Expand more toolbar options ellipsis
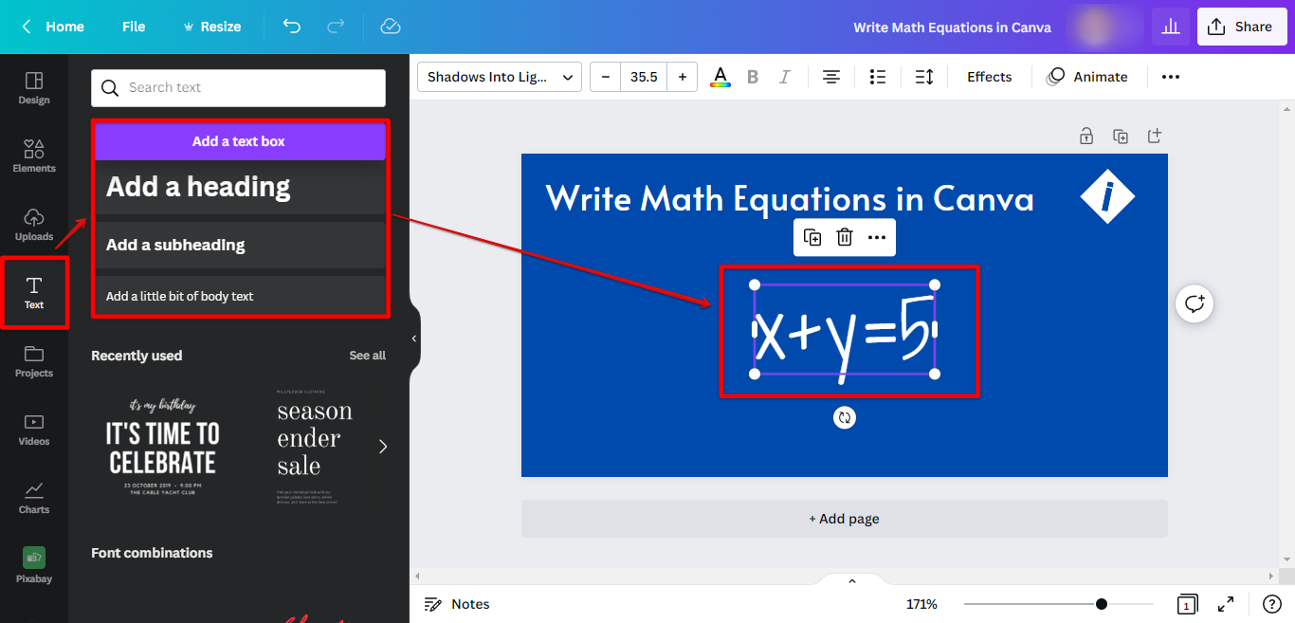 (x=1171, y=77)
